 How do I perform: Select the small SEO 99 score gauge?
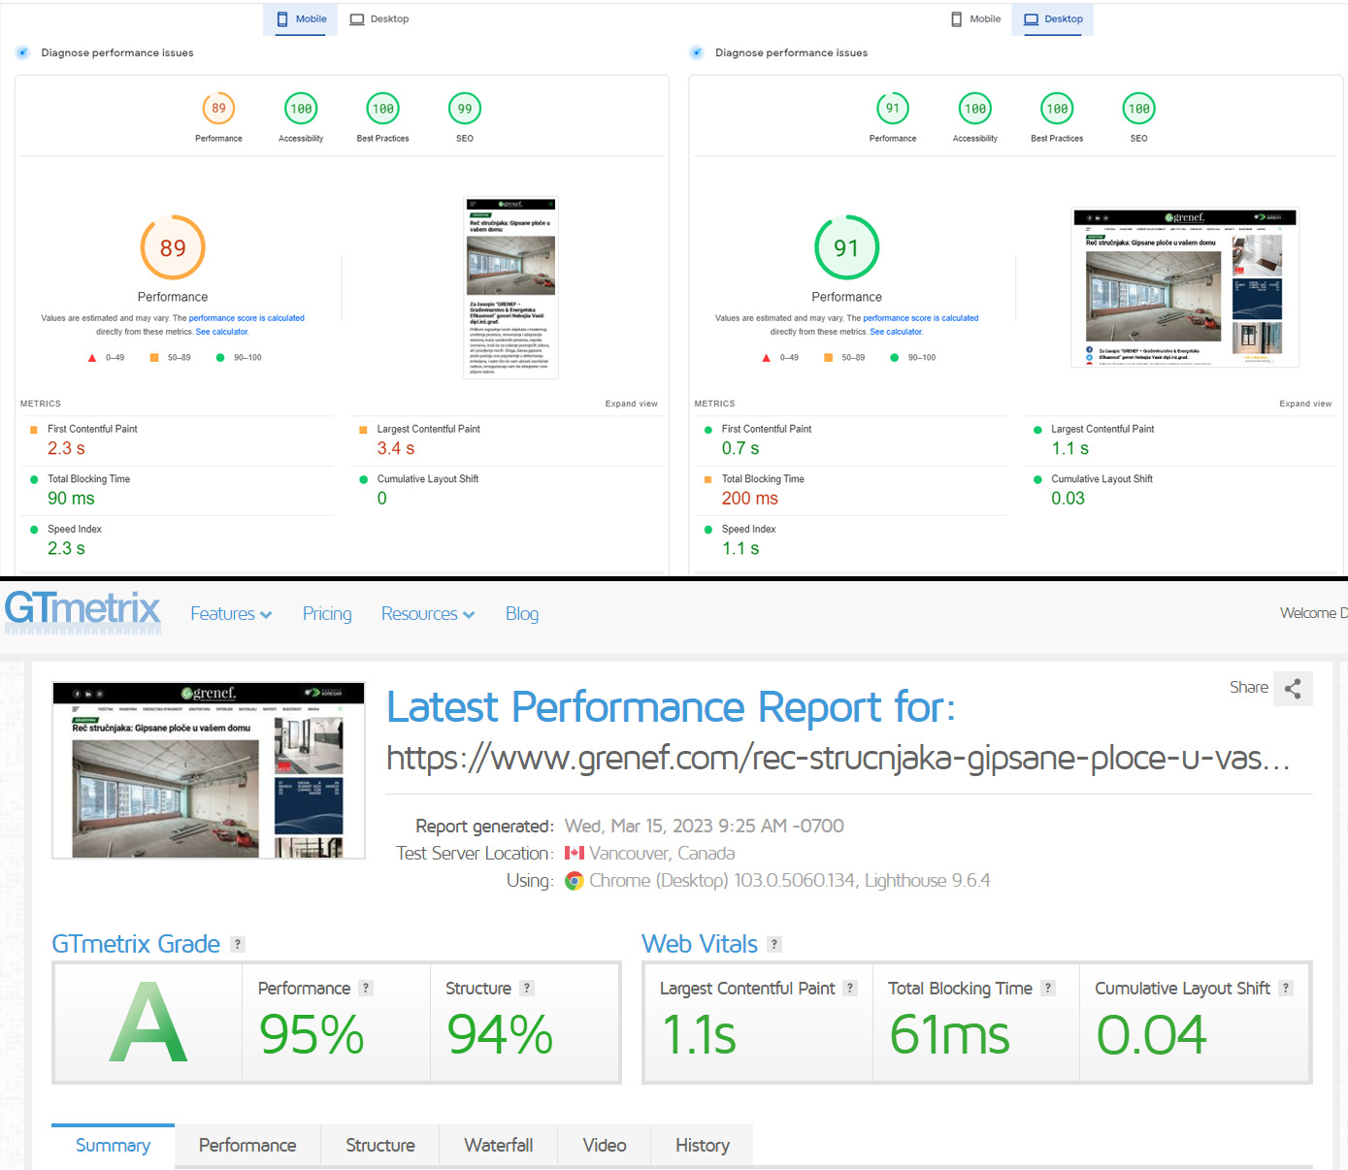point(465,109)
